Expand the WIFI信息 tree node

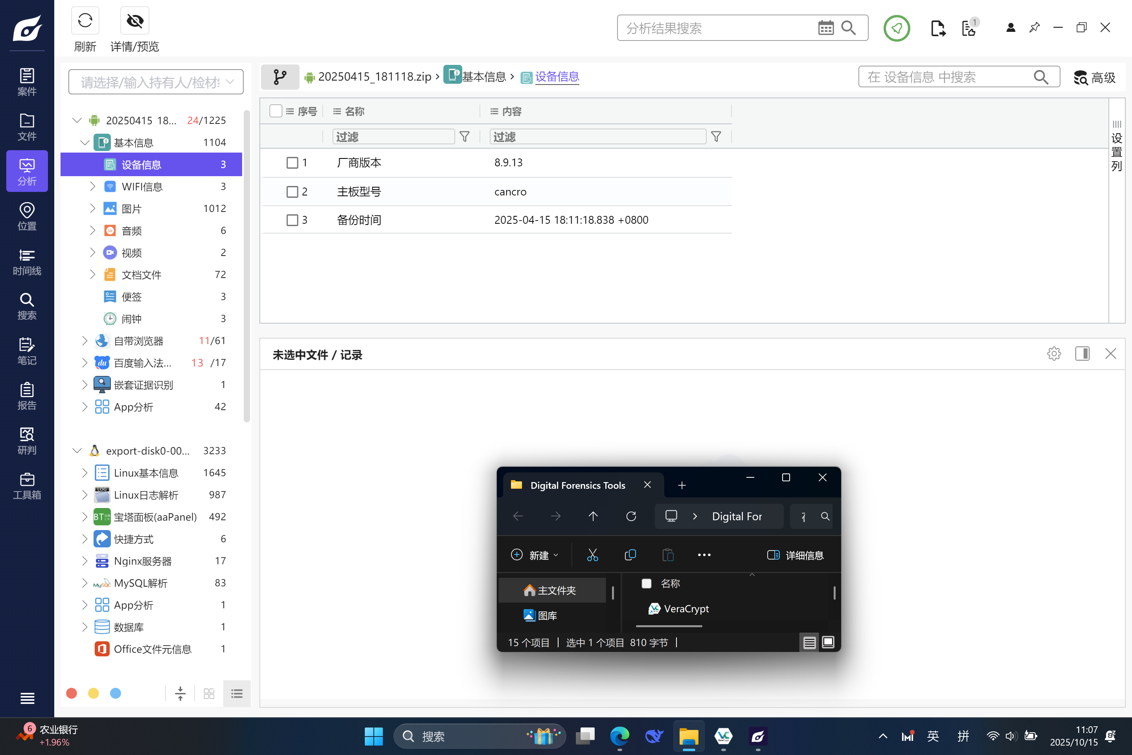(x=92, y=187)
